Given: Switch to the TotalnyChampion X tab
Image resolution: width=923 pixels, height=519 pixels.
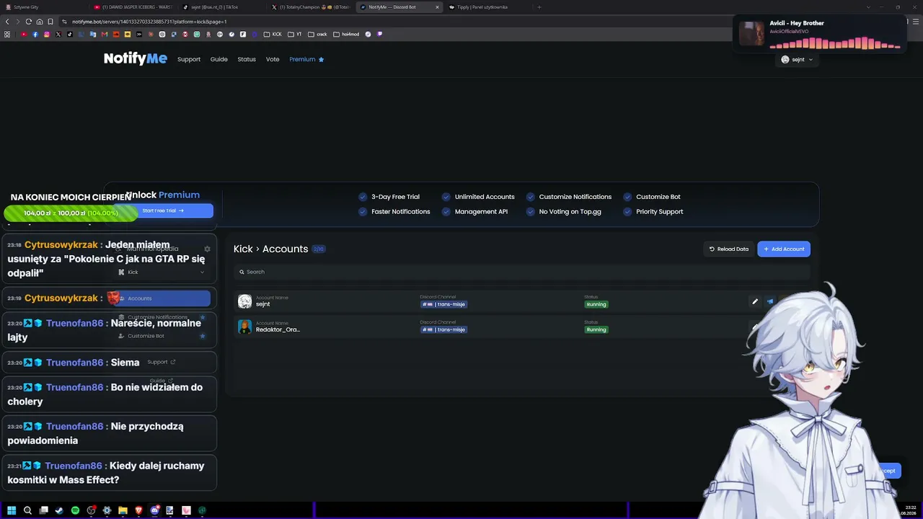Looking at the screenshot, I should pyautogui.click(x=312, y=7).
